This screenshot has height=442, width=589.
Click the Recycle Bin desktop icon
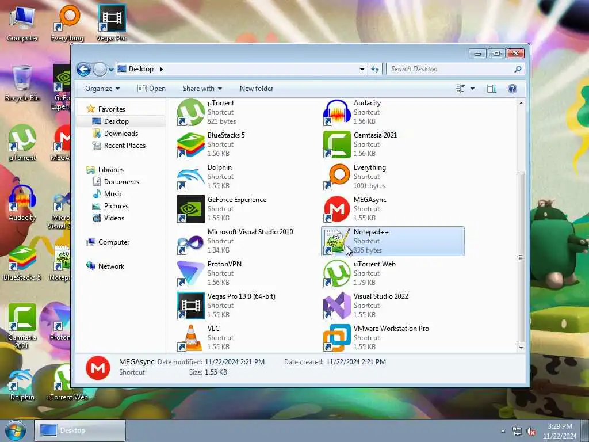coord(22,83)
